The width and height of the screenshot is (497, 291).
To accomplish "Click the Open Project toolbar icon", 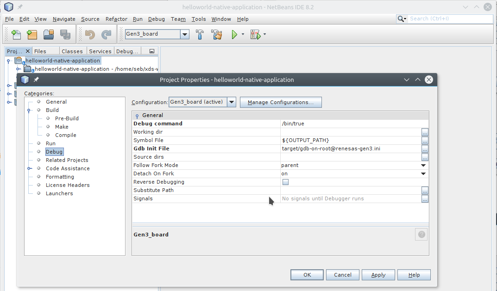I will (49, 34).
